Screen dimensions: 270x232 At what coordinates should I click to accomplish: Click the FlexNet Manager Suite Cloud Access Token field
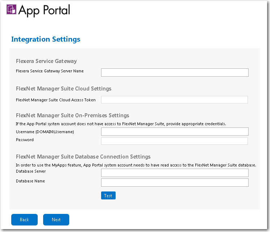(x=174, y=100)
